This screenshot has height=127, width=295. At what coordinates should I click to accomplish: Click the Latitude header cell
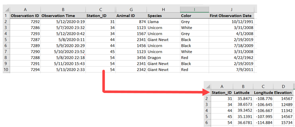point(243,92)
